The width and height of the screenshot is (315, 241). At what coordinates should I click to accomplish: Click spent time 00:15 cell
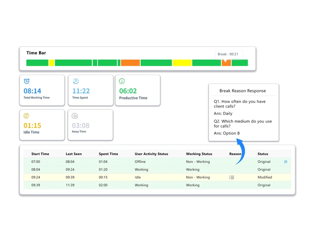pos(103,177)
